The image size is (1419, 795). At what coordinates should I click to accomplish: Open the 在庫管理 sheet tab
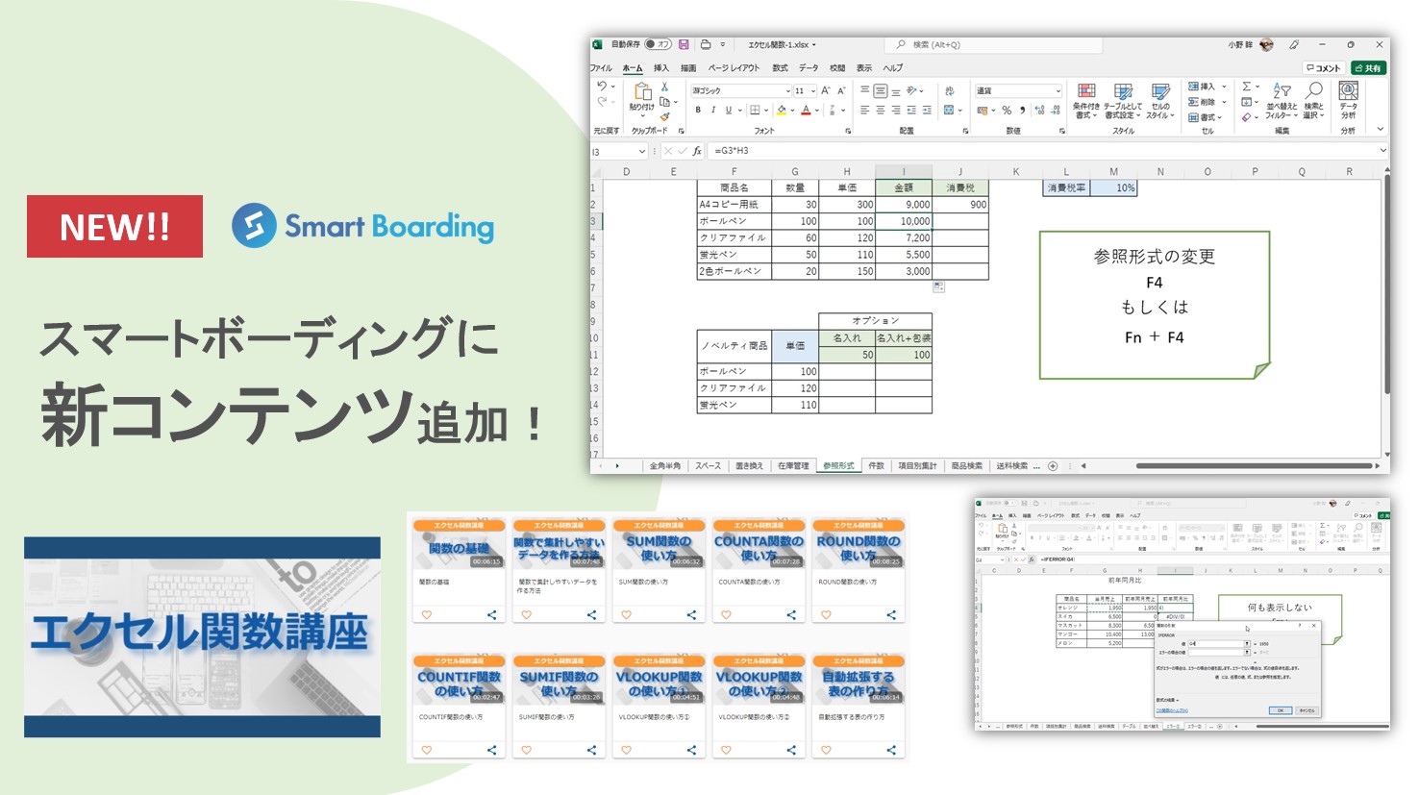(x=793, y=466)
